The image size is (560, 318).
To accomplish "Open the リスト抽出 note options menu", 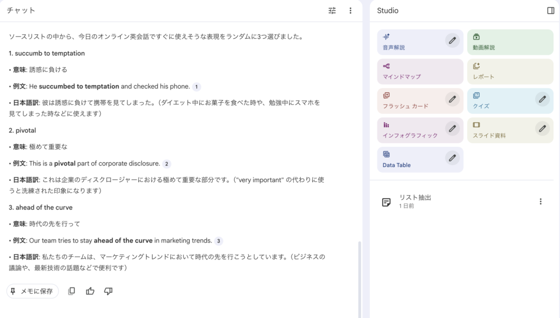I will (x=540, y=202).
